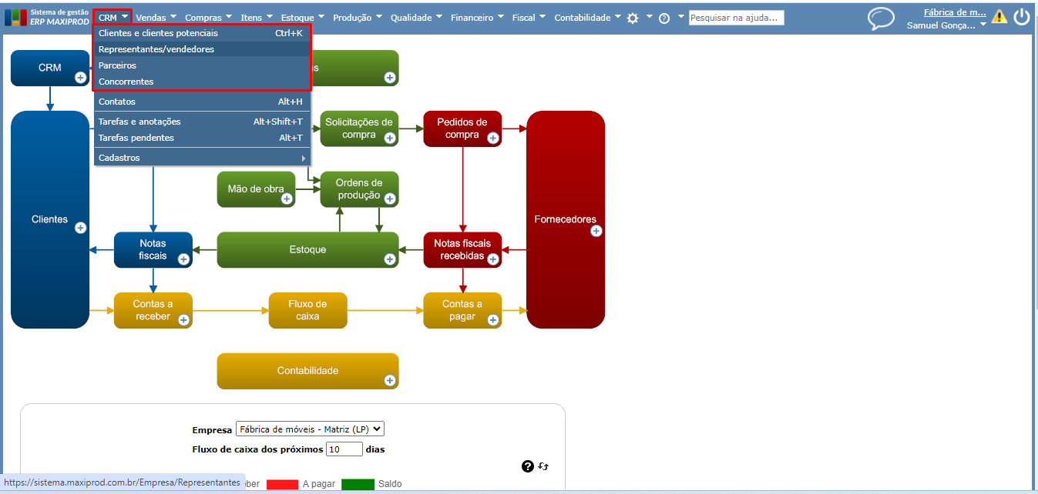The width and height of the screenshot is (1038, 494).
Task: Click plus icon on Contabilidade block
Action: pyautogui.click(x=390, y=380)
